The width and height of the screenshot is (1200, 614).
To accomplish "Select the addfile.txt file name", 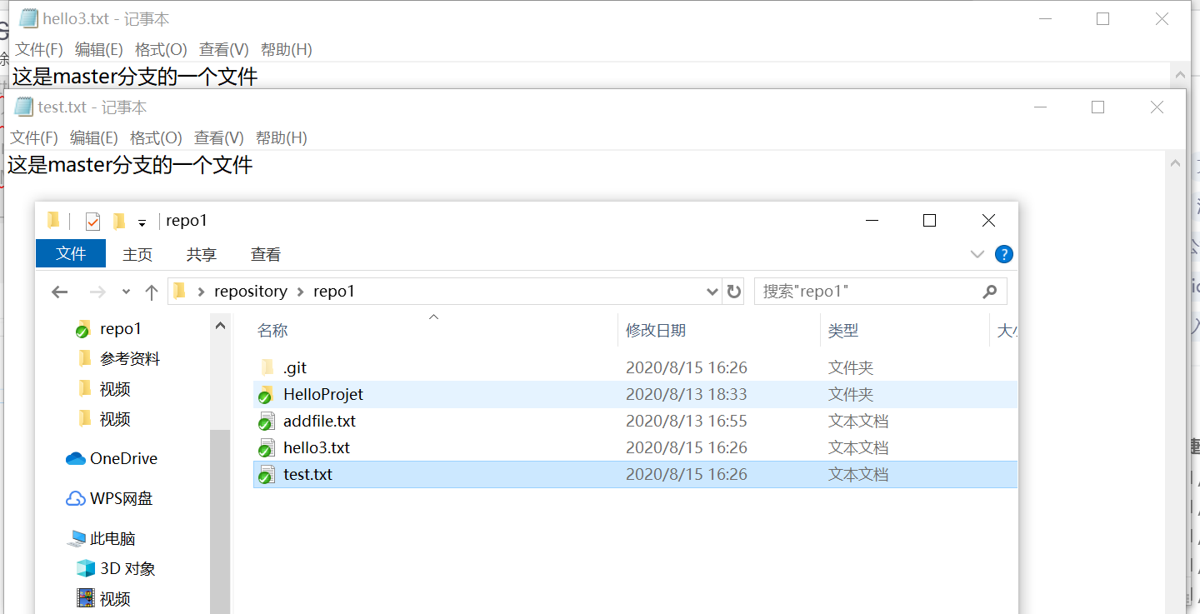I will 319,421.
